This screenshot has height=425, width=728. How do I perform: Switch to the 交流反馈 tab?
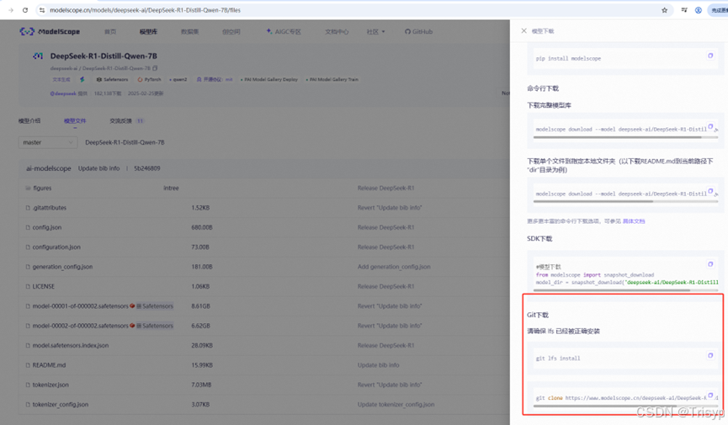coord(126,120)
